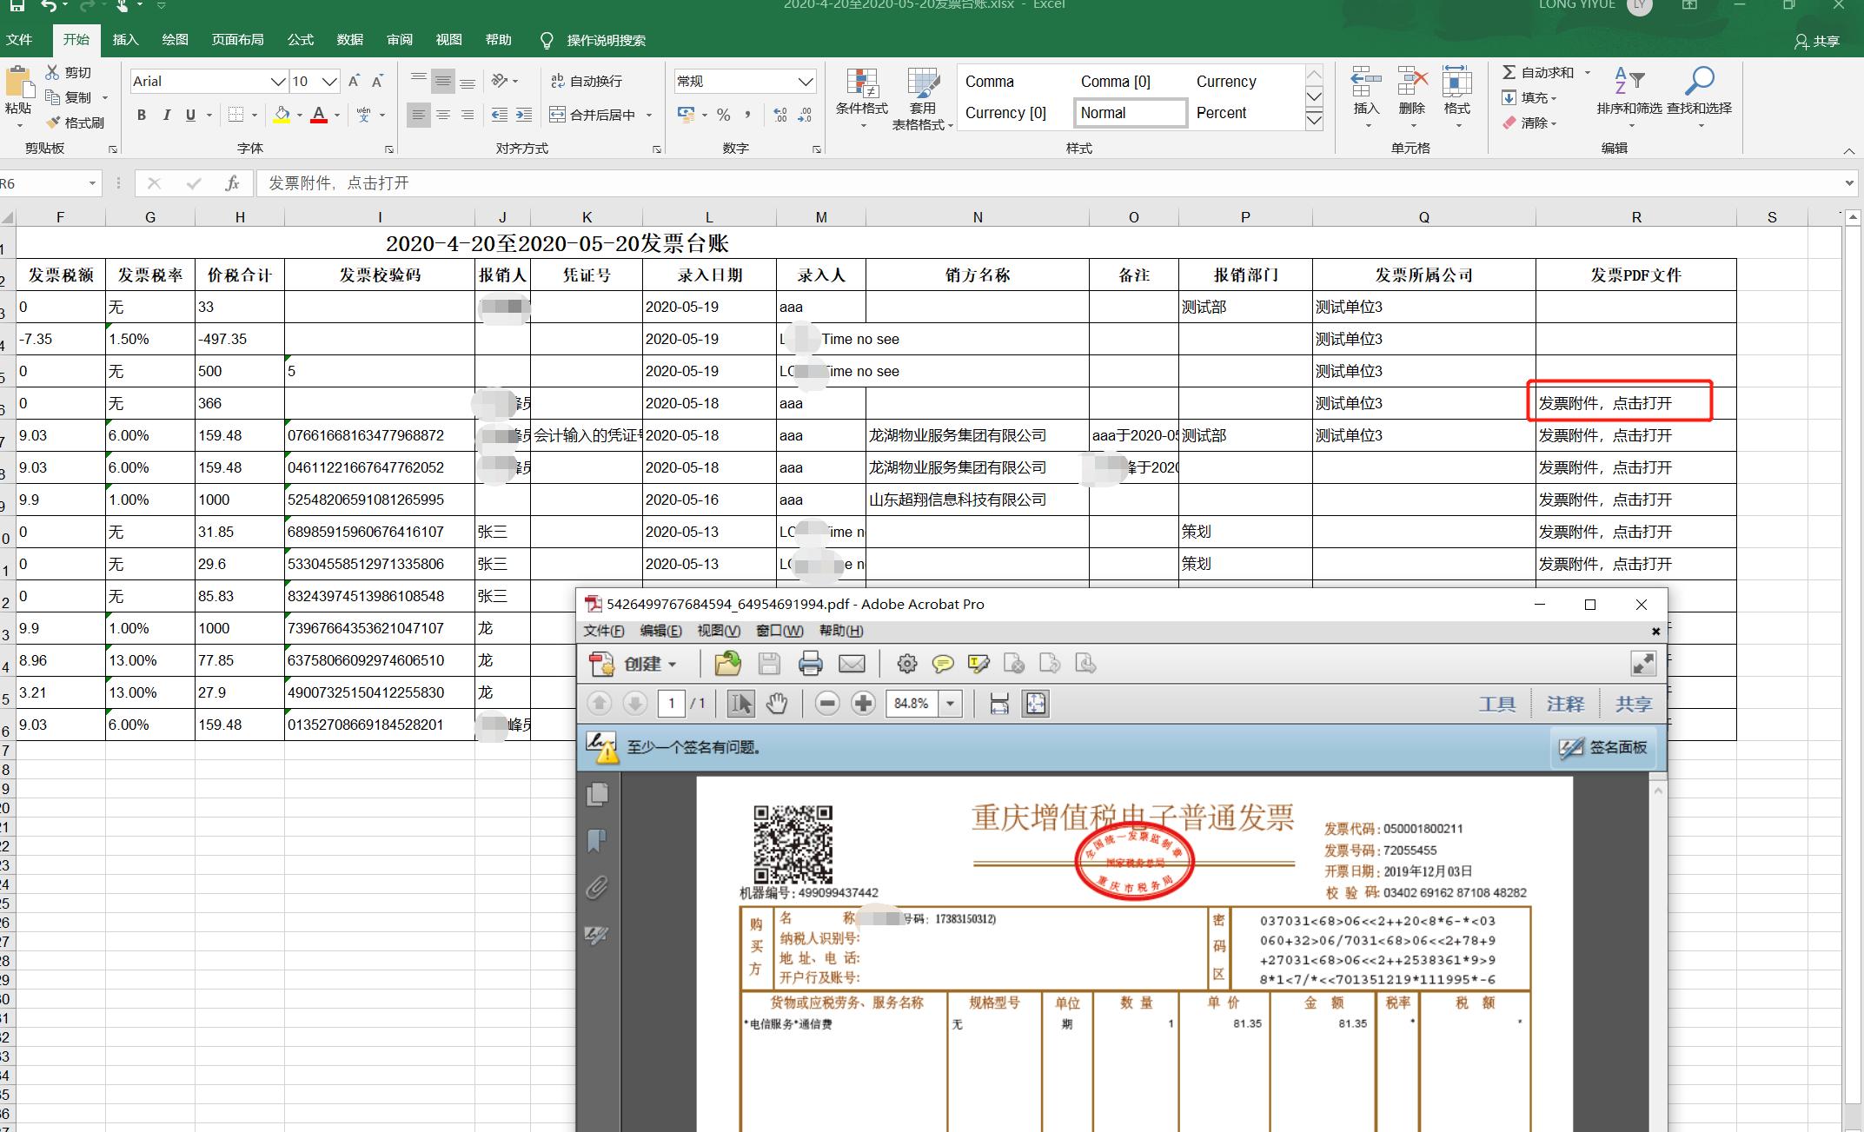Click the Acrobat email envelope icon
The width and height of the screenshot is (1864, 1132).
pyautogui.click(x=852, y=665)
